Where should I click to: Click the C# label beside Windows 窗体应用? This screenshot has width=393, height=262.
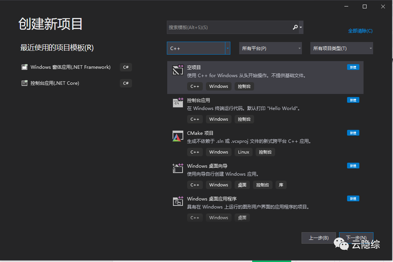click(126, 67)
